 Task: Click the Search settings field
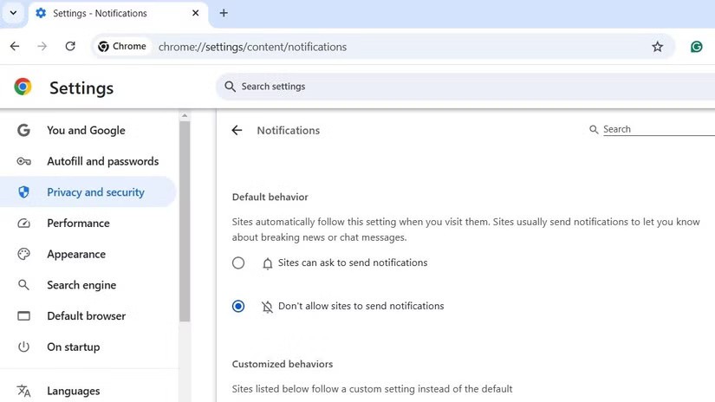click(x=433, y=87)
